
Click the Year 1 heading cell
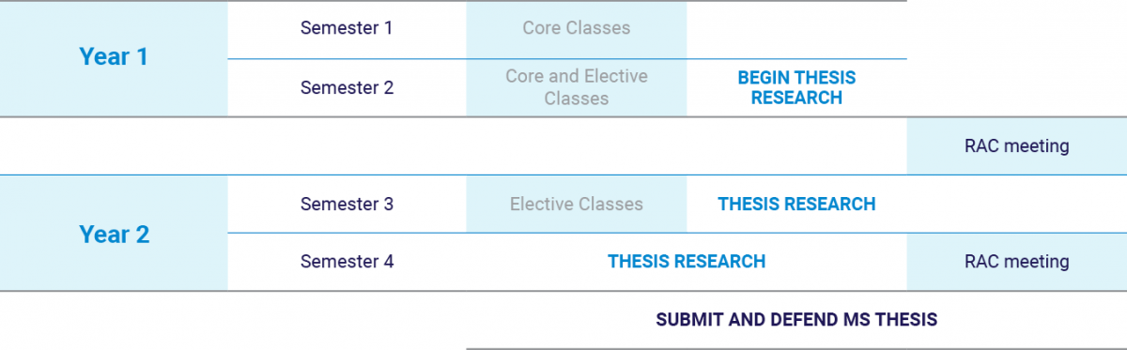click(114, 58)
